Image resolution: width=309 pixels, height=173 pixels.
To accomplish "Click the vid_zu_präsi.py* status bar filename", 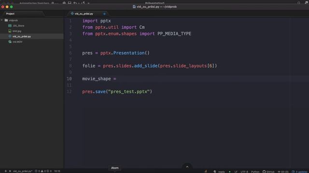I will [x=23, y=171].
